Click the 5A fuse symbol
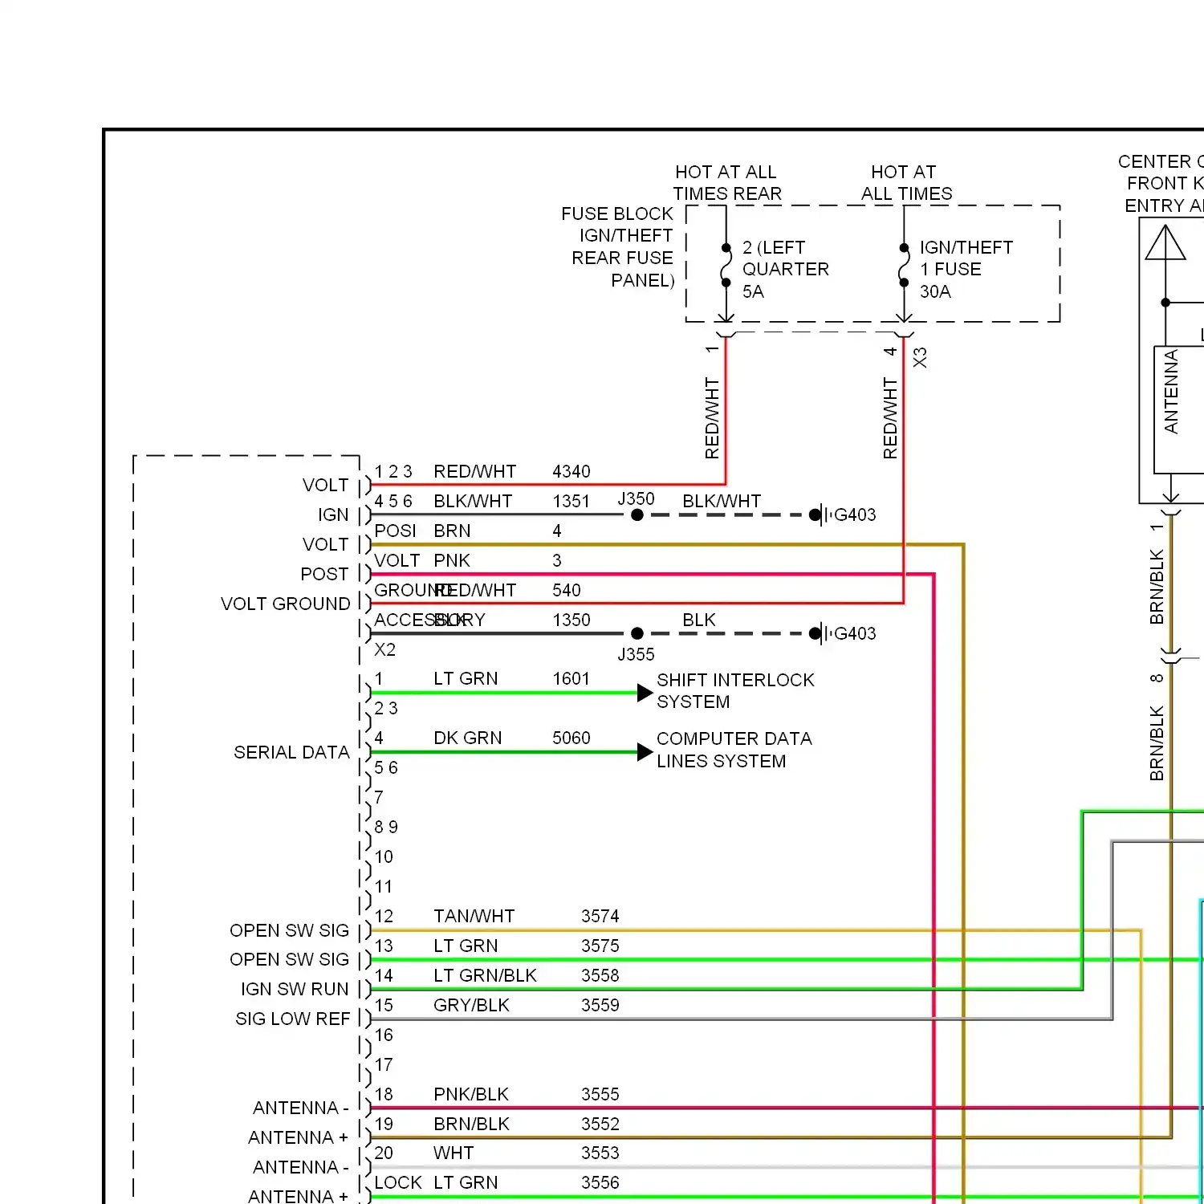This screenshot has height=1204, width=1204. tap(726, 265)
